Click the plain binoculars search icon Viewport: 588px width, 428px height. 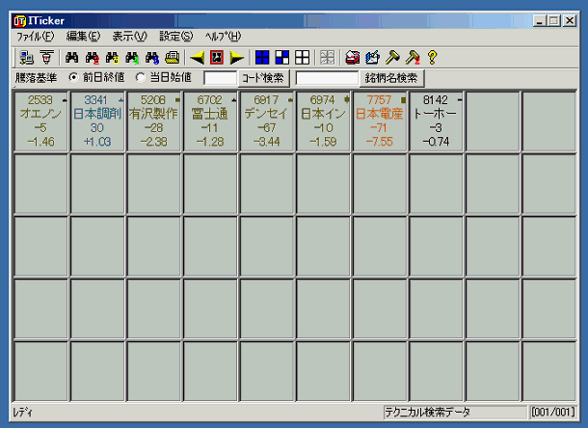point(72,58)
